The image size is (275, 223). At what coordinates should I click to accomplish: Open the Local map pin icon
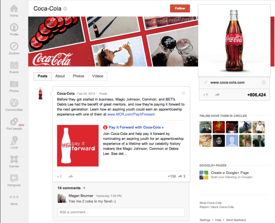pos(14,141)
